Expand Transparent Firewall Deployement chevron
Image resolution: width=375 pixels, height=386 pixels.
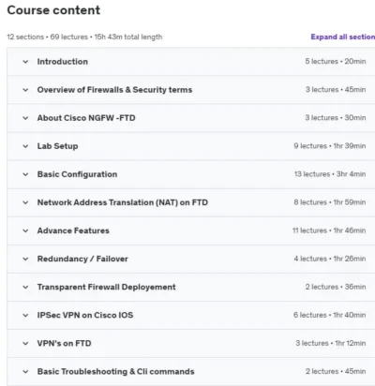click(25, 287)
